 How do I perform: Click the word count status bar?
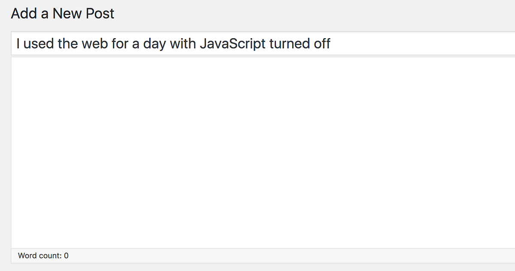pos(257,256)
